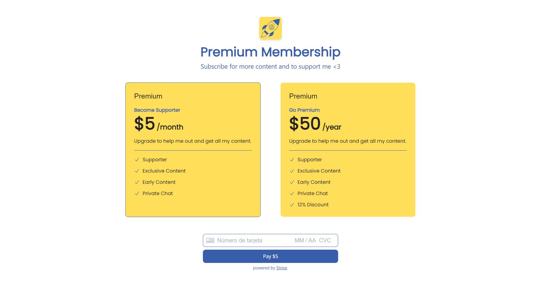541x304 pixels.
Task: Click the rocket logo icon
Action: click(270, 28)
